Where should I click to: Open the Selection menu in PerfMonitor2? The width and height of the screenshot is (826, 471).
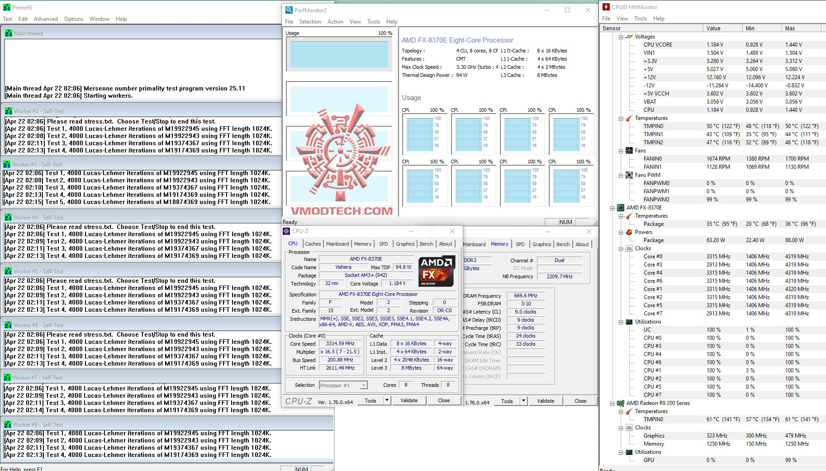(310, 22)
